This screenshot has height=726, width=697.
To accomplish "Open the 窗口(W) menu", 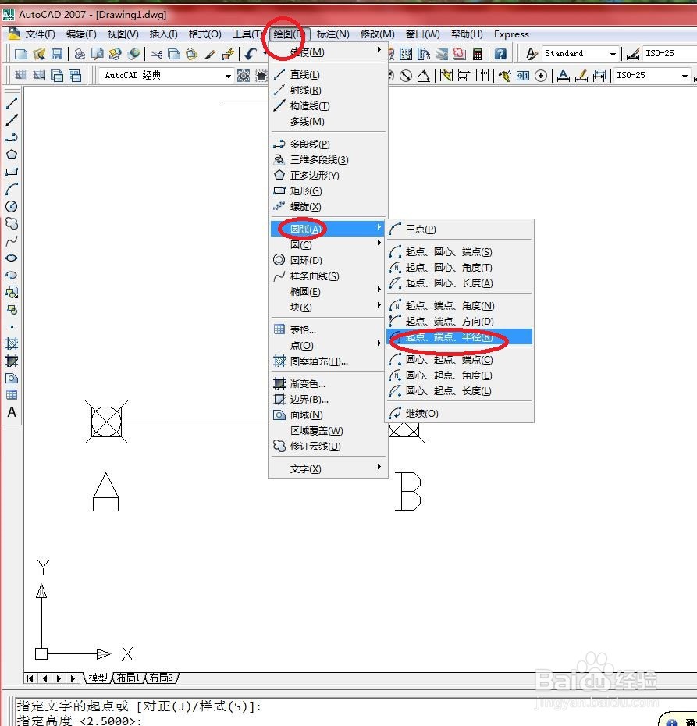I will 422,34.
